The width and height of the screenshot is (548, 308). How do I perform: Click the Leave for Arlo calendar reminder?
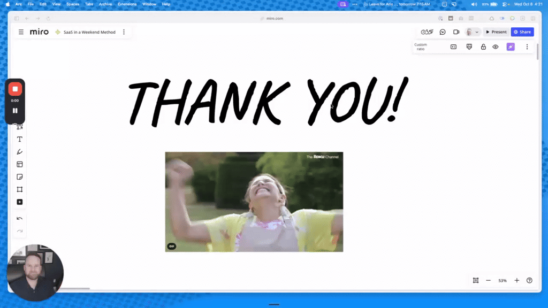pos(397,4)
